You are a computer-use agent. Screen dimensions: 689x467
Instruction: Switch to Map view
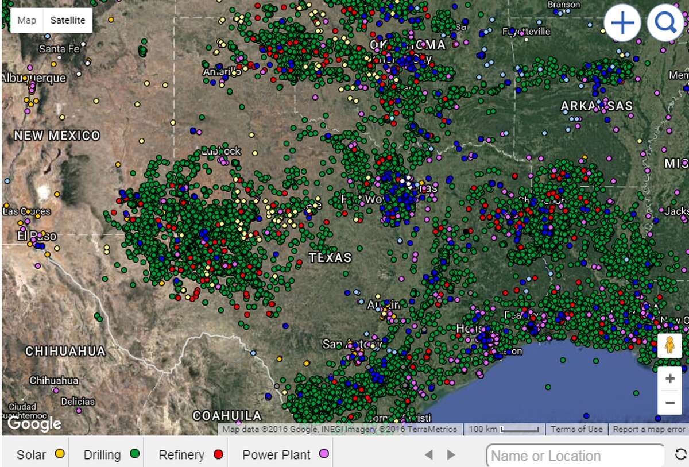[x=26, y=20]
